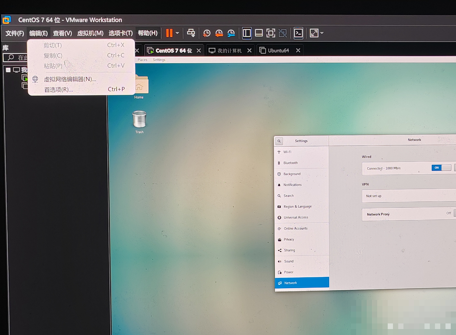
Task: Open Privacy in the Settings sidebar
Action: click(x=302, y=239)
